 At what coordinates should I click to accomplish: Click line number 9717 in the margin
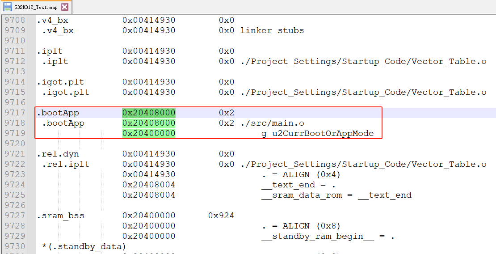click(x=15, y=113)
